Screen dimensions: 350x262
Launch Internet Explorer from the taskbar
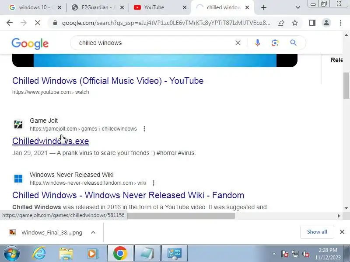click(x=39, y=254)
